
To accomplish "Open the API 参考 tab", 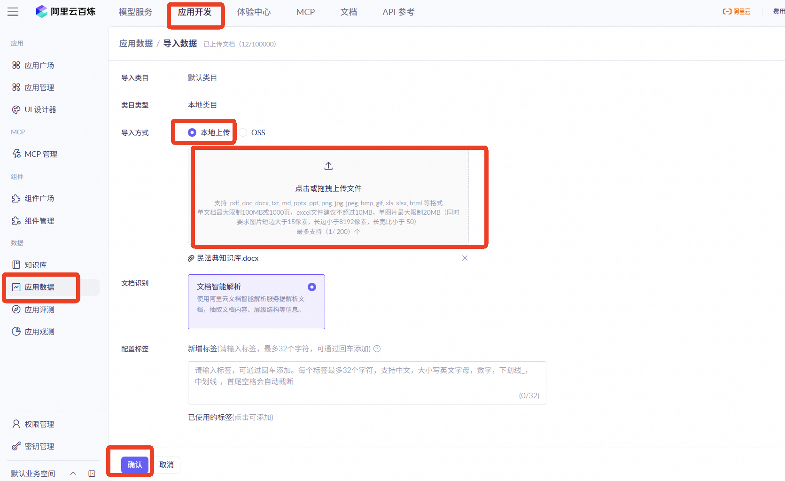I will 398,12.
